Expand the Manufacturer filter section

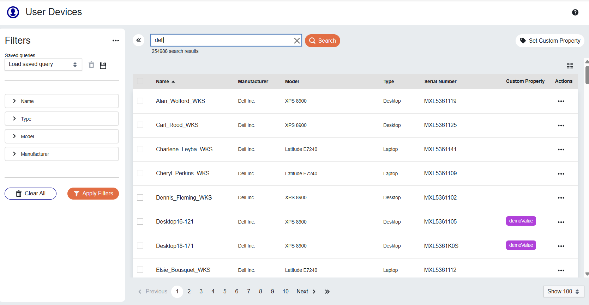click(61, 154)
